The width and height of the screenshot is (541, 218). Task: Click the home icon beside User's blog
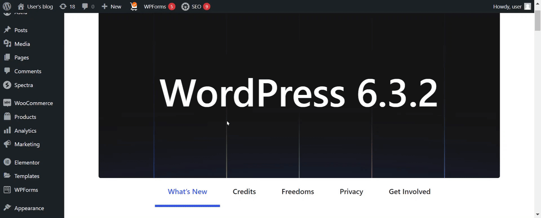[x=21, y=6]
